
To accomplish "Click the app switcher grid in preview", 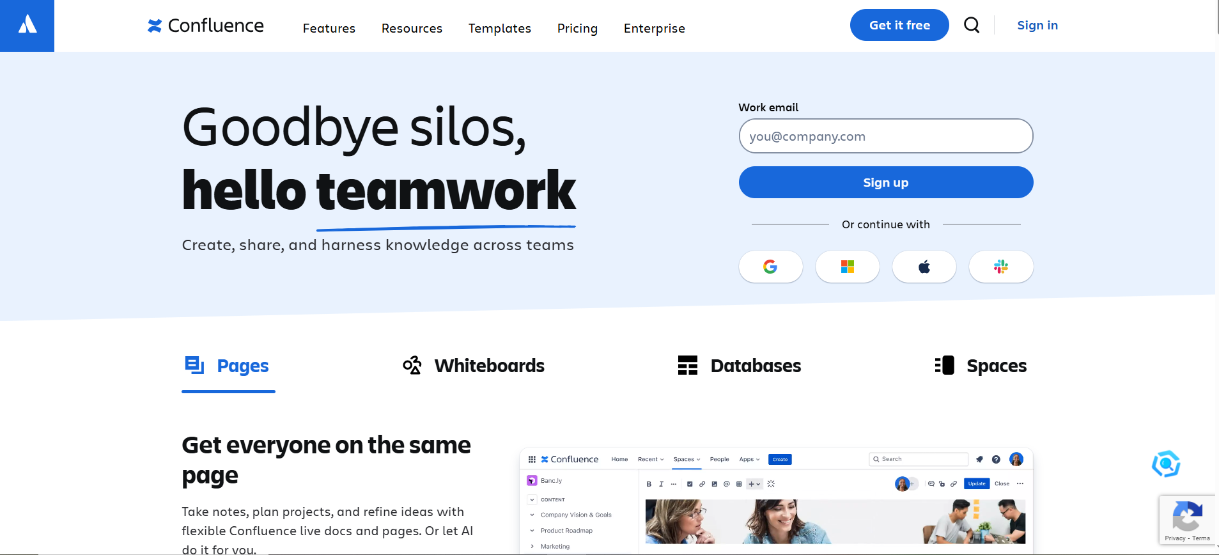I will (x=532, y=459).
